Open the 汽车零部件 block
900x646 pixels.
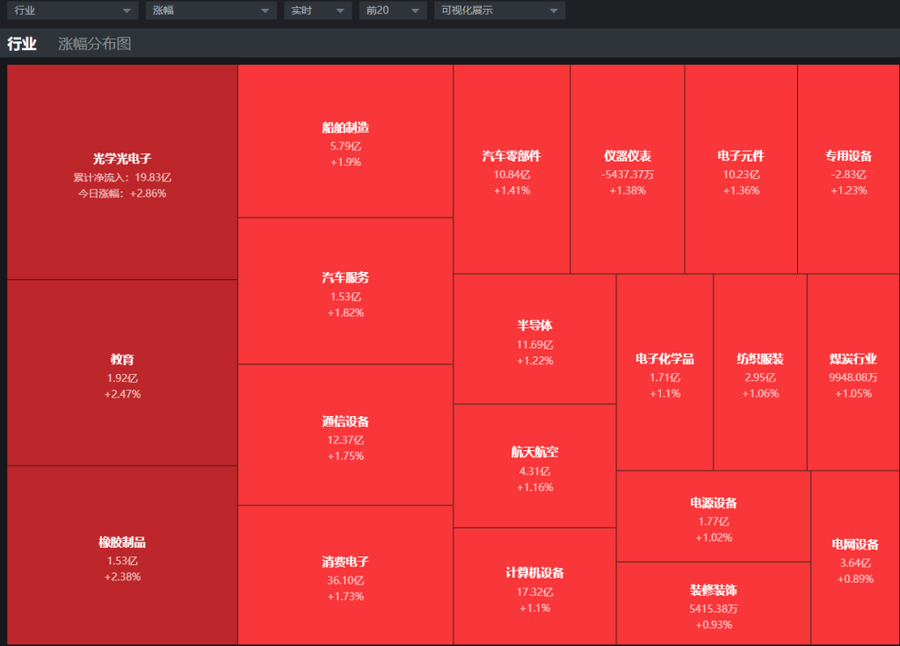click(x=512, y=169)
